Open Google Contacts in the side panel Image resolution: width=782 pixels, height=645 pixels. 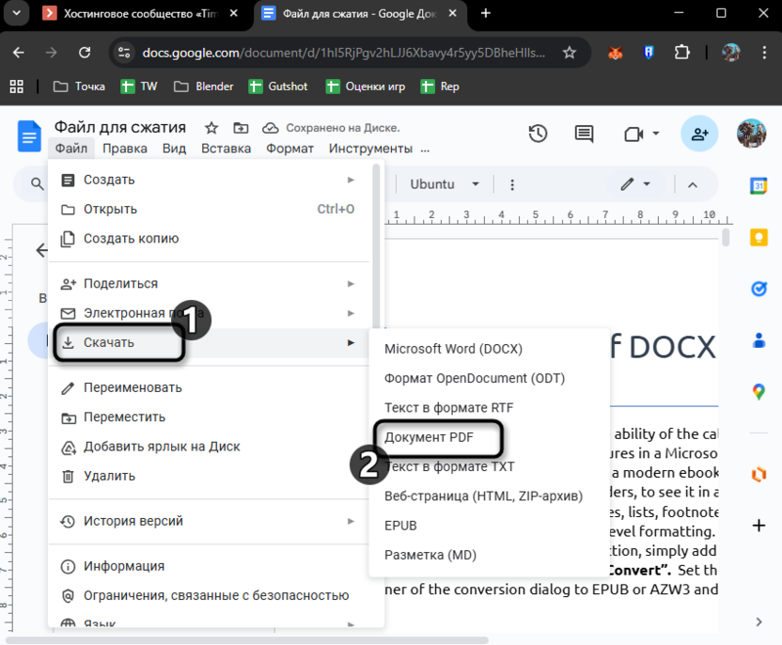[x=759, y=338]
